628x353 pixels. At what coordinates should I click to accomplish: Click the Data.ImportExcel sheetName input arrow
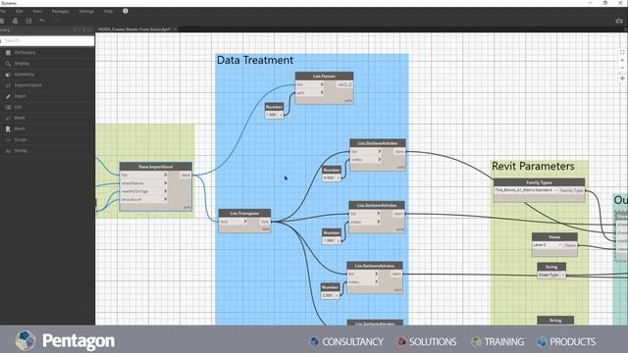(x=165, y=183)
